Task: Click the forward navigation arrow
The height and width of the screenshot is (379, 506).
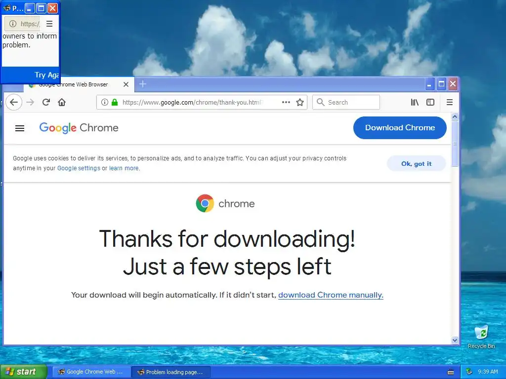Action: tap(30, 102)
